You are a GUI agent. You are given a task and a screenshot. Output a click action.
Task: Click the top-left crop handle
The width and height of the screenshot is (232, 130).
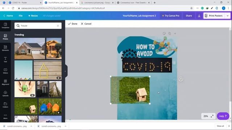(x=111, y=77)
